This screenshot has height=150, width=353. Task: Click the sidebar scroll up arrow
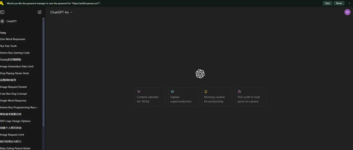pos(43,19)
